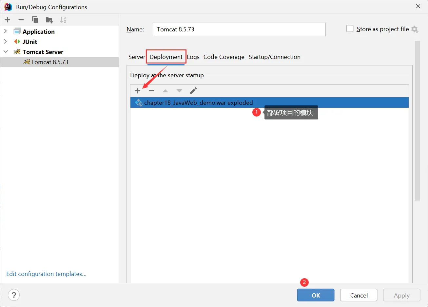Remove the selected run configuration
The width and height of the screenshot is (428, 307).
click(21, 20)
